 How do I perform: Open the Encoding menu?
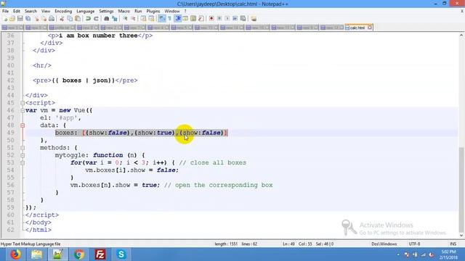pyautogui.click(x=63, y=12)
